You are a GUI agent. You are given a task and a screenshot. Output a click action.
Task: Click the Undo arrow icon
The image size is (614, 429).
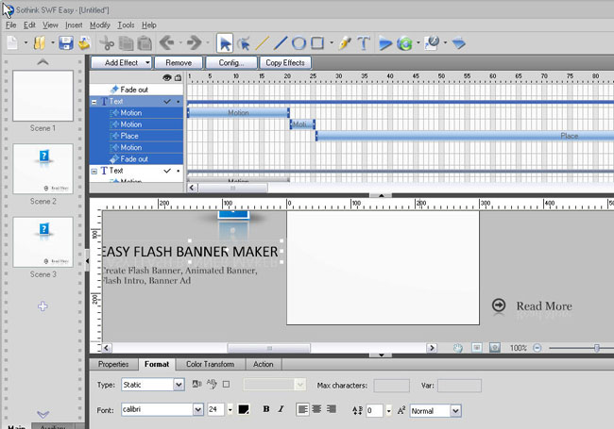(x=167, y=42)
